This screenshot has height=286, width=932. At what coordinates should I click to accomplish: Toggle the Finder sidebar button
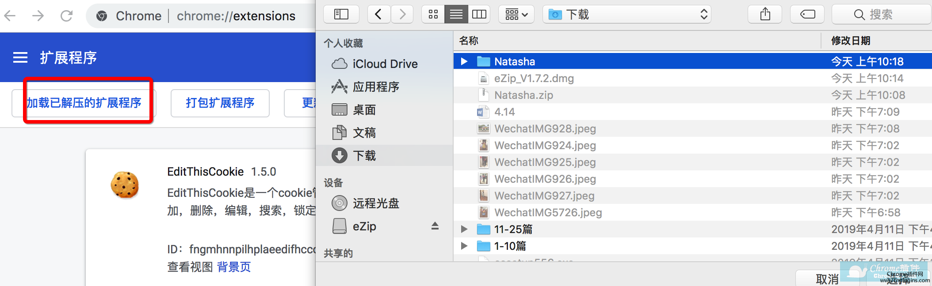click(x=341, y=15)
